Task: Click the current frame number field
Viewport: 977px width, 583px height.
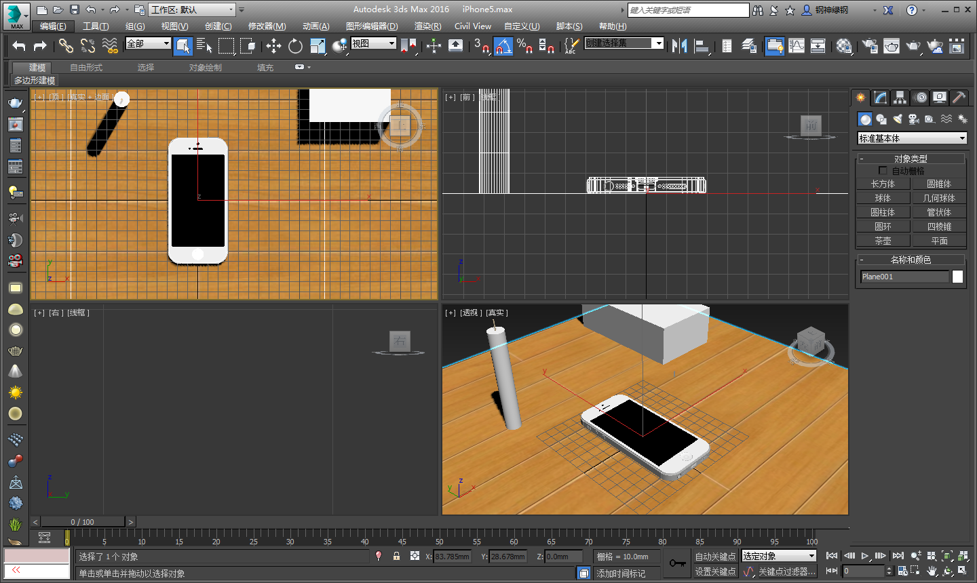Action: [x=864, y=571]
